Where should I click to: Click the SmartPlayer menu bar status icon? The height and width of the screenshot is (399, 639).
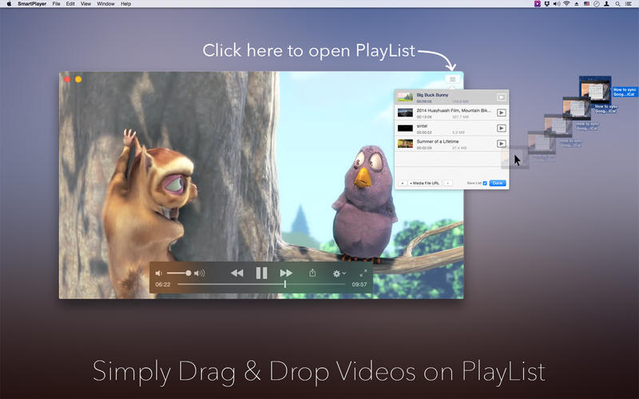(538, 4)
